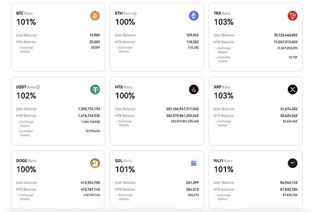Click the XRP logo icon
The image size is (311, 212).
click(x=292, y=90)
